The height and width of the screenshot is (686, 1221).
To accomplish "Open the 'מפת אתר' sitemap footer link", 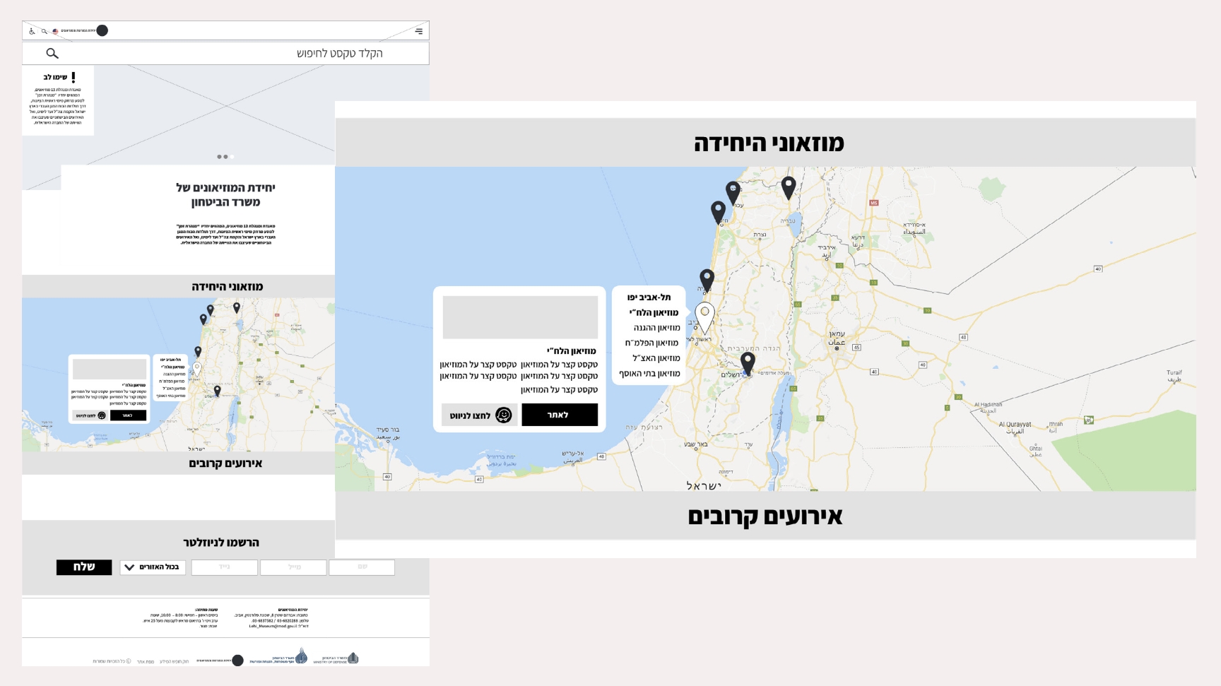I will [x=146, y=661].
